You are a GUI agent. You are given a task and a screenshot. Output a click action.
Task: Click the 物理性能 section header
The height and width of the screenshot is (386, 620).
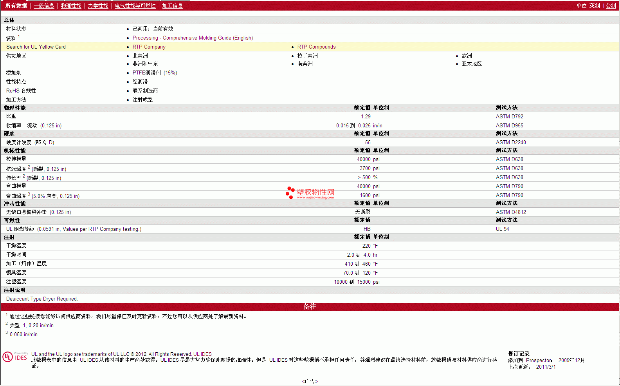pos(15,108)
